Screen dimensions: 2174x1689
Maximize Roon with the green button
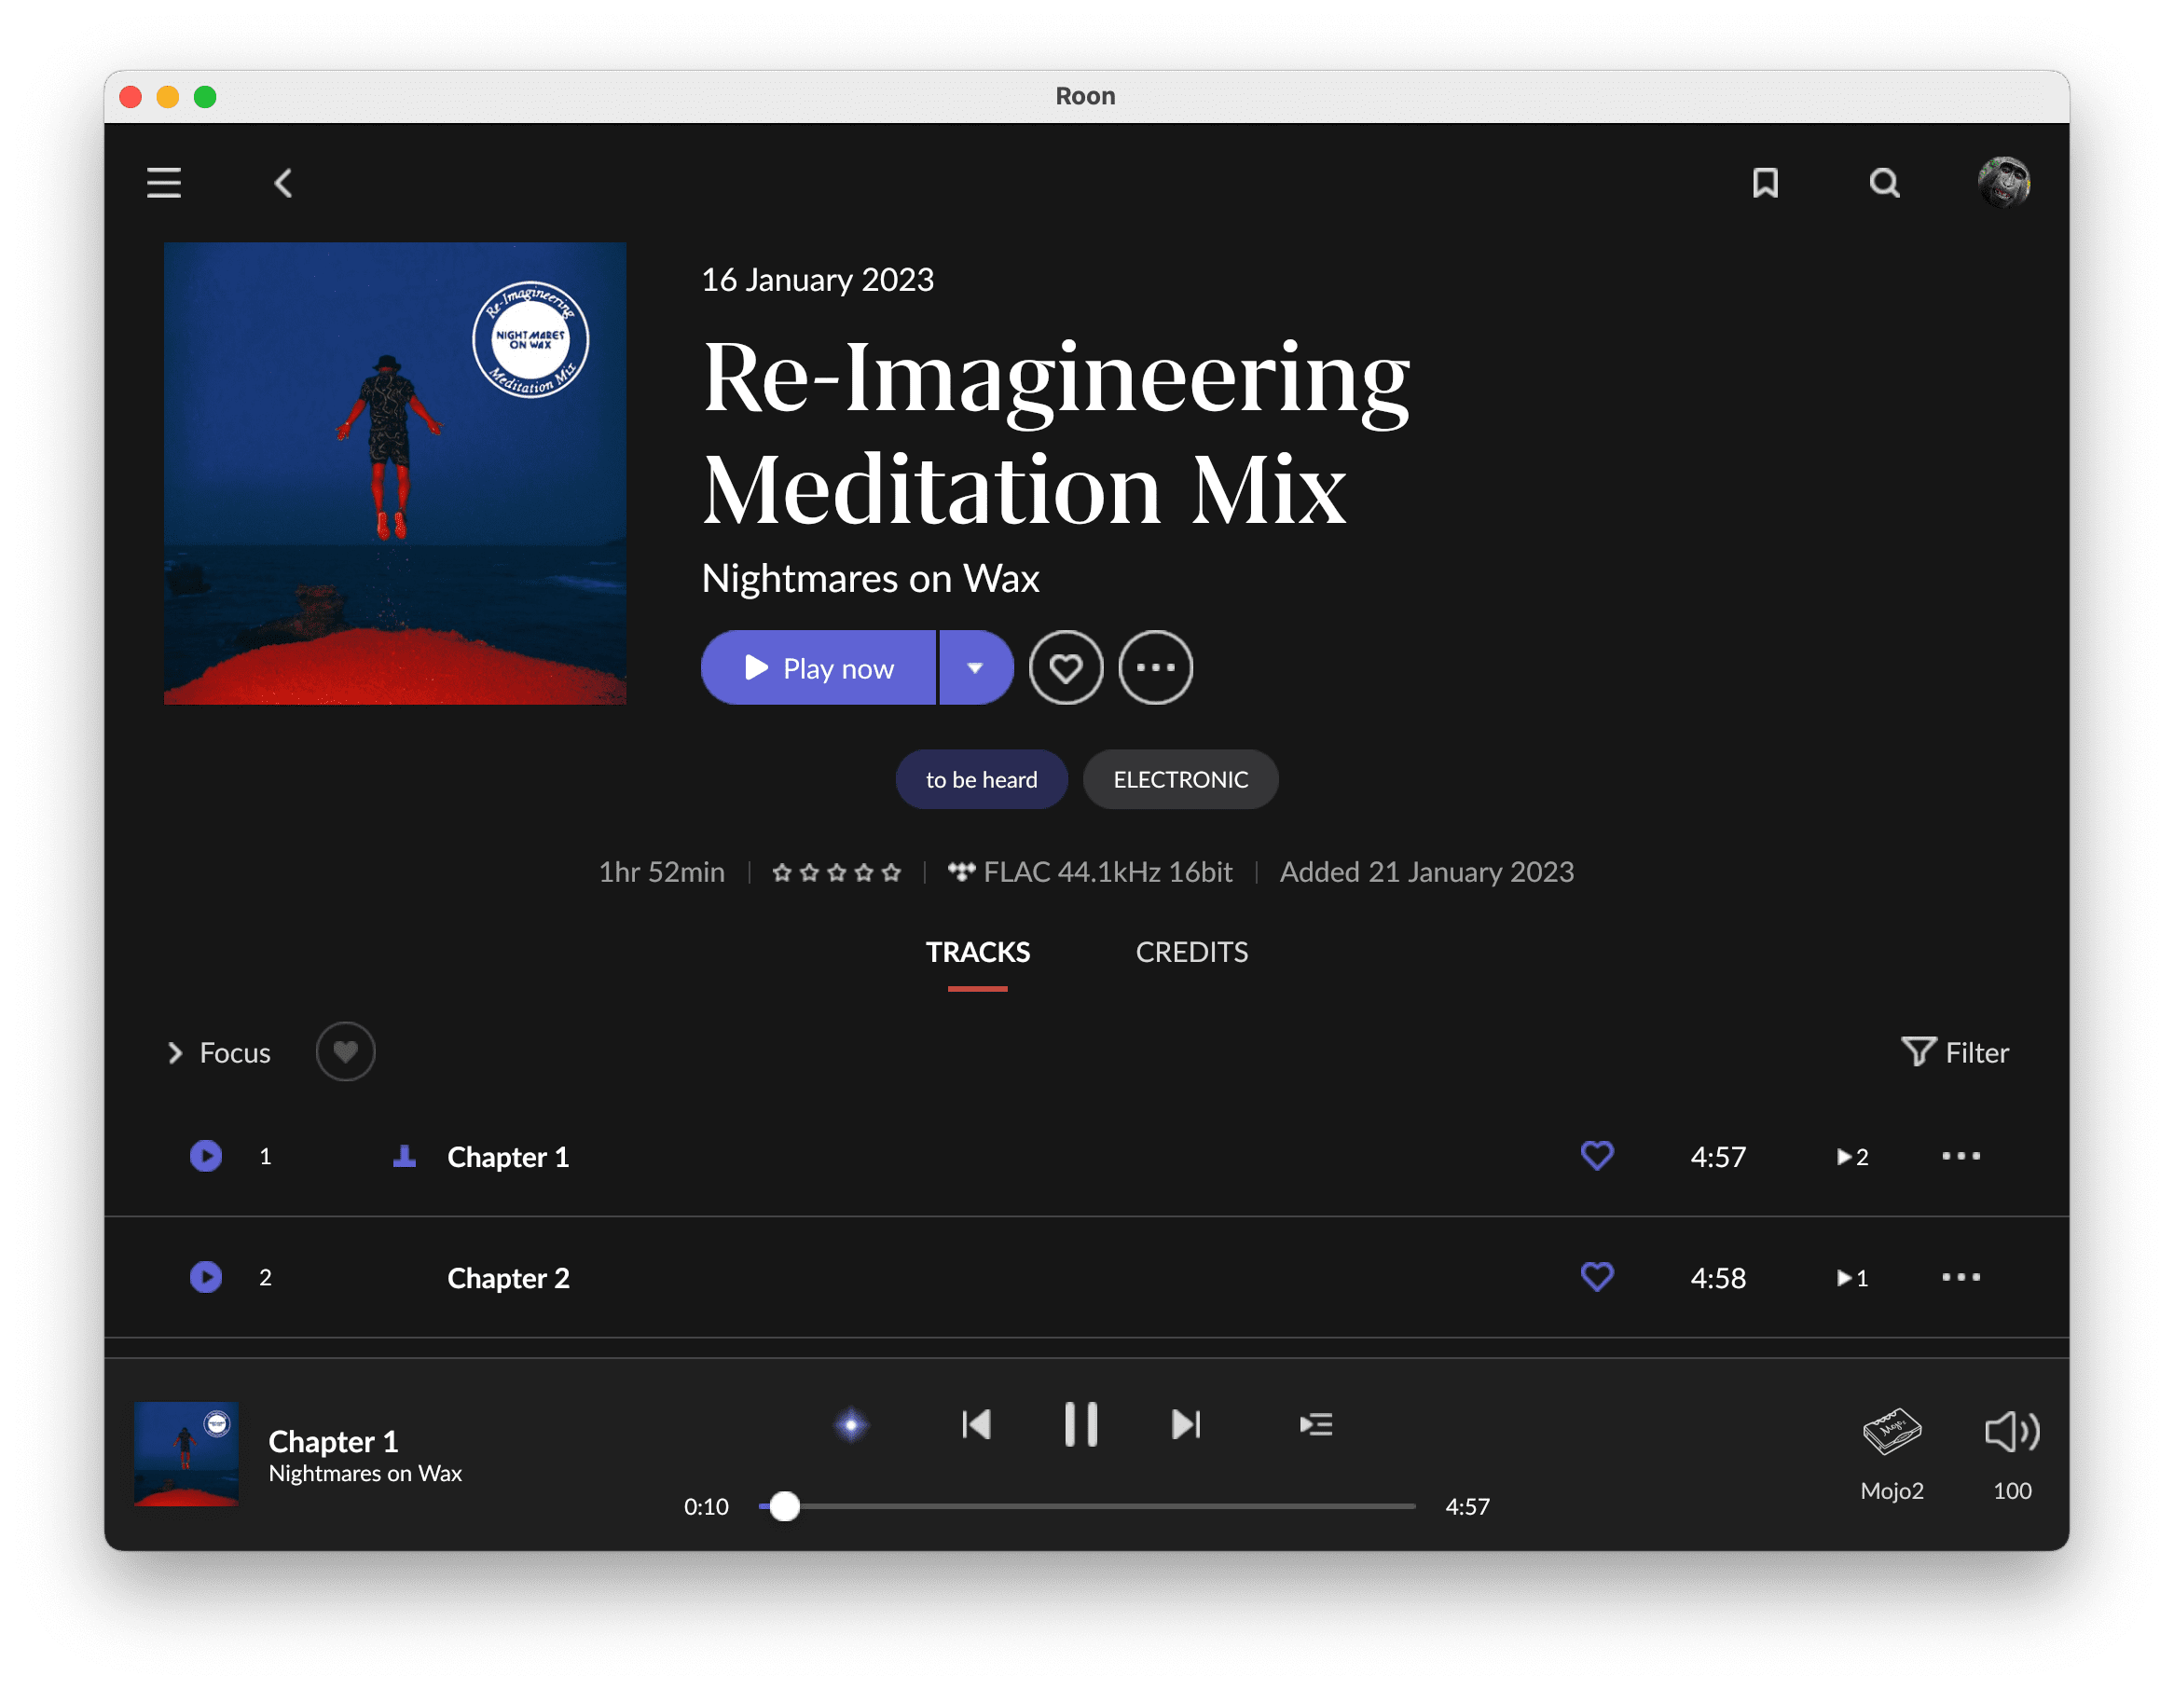click(x=205, y=97)
